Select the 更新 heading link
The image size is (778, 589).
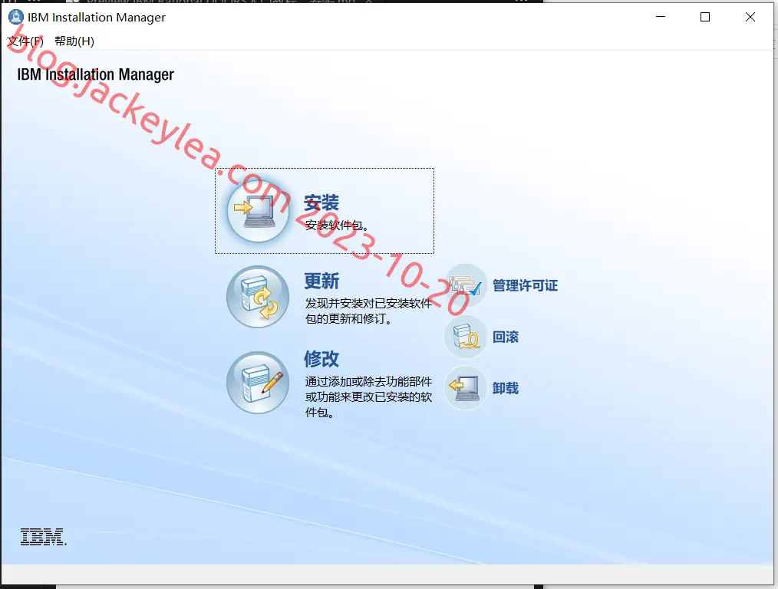[x=321, y=281]
